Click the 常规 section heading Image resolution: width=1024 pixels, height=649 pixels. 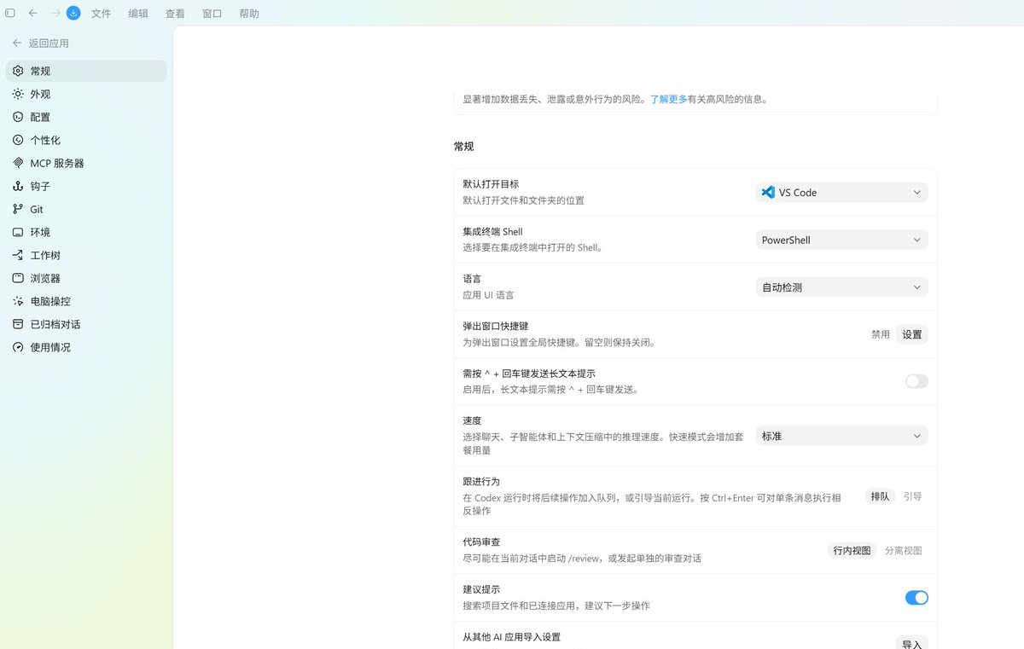(463, 147)
